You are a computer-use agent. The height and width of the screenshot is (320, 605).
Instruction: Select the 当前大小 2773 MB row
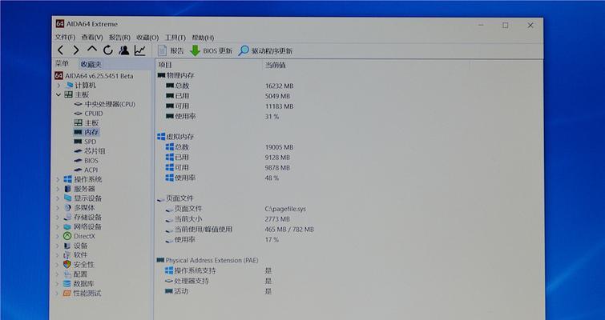pos(228,218)
